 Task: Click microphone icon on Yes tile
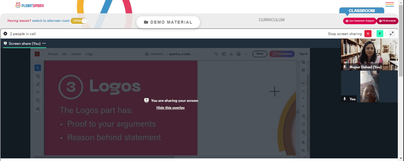point(345,99)
